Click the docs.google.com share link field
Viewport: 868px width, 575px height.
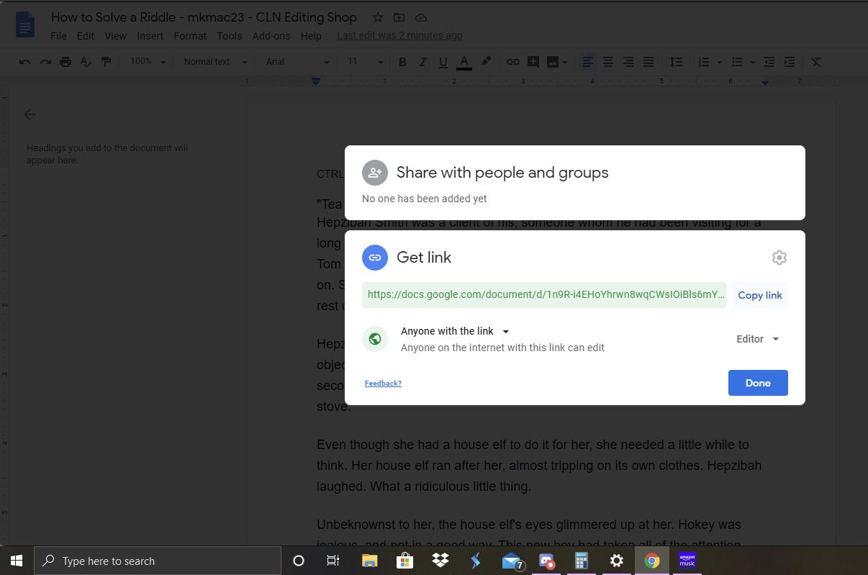pos(544,295)
